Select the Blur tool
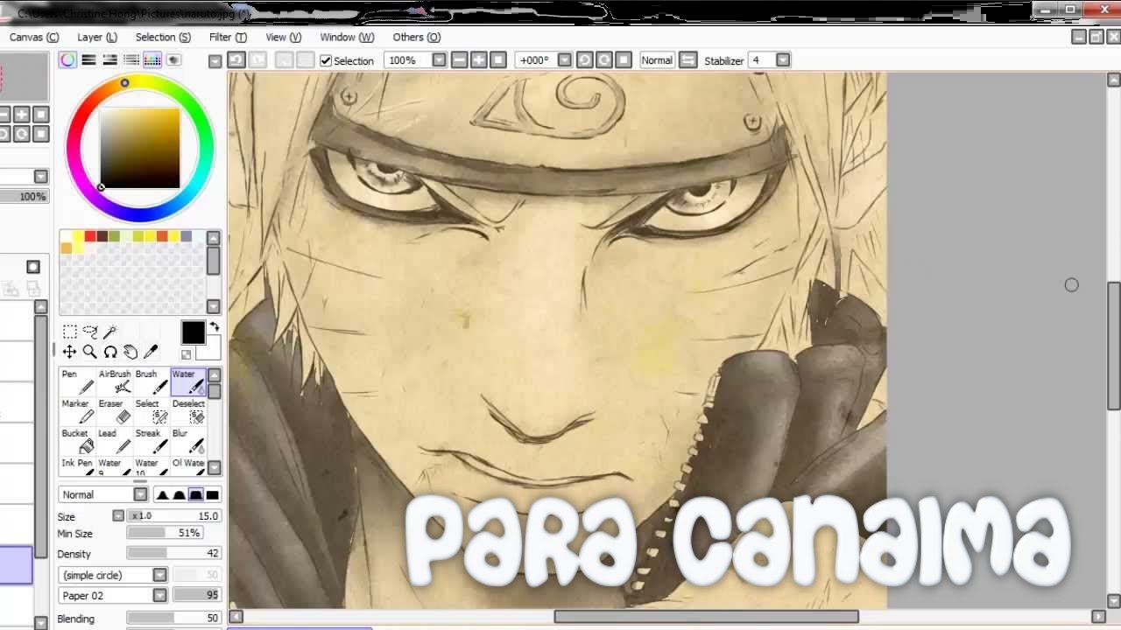Viewport: 1121px width, 630px height. (188, 441)
